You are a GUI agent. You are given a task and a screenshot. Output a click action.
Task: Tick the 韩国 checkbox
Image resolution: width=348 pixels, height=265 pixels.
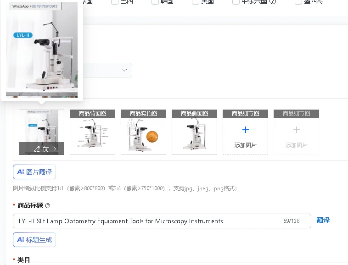(155, 1)
